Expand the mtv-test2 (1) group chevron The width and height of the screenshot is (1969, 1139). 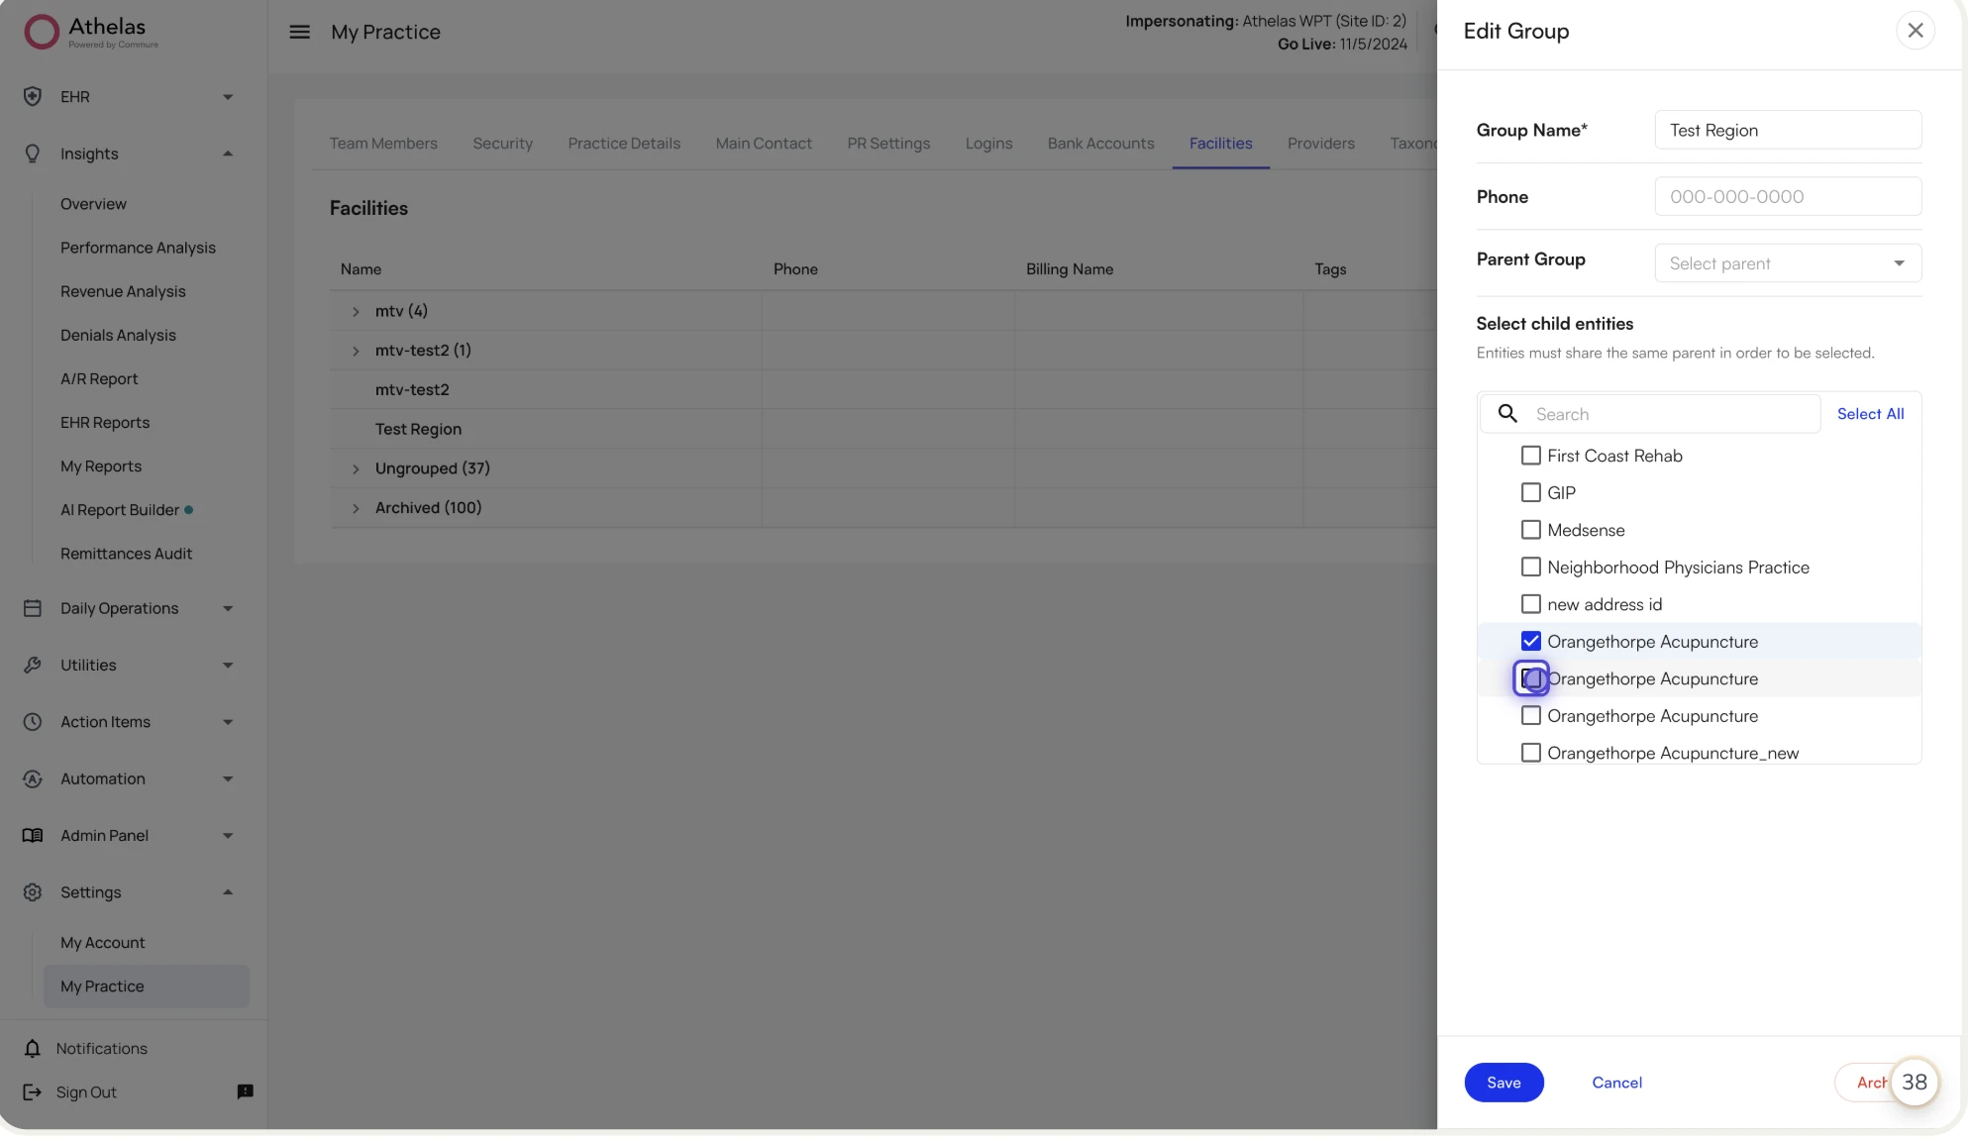pyautogui.click(x=356, y=351)
